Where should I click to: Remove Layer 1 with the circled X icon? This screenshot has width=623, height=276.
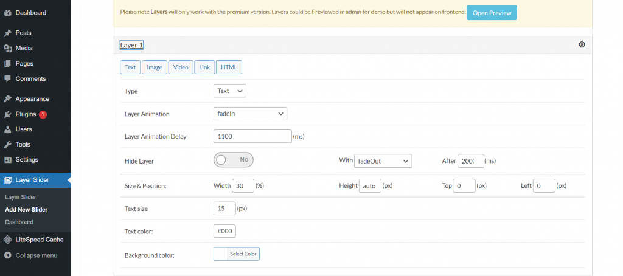[582, 44]
